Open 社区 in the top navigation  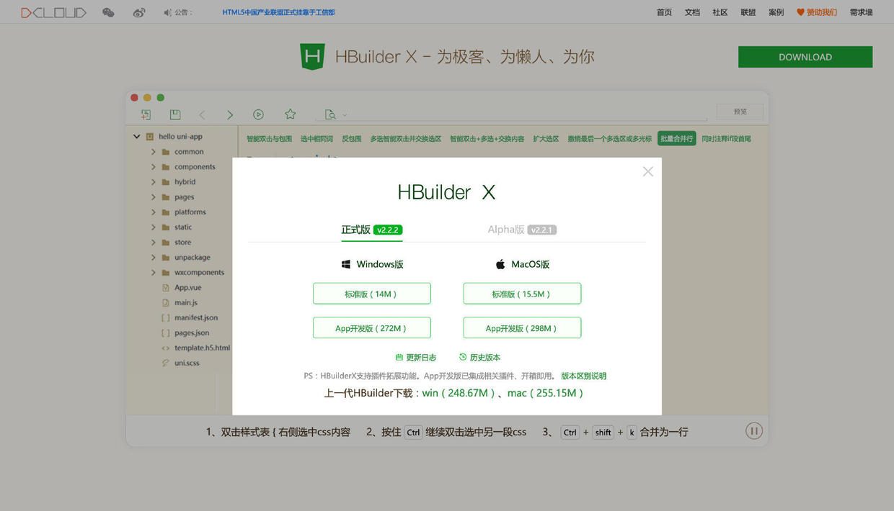[x=720, y=12]
